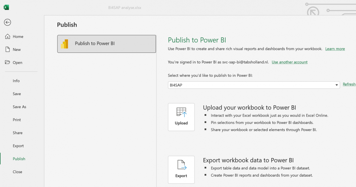The width and height of the screenshot is (356, 187).
Task: Click the Excel logo icon
Action: [6, 7]
